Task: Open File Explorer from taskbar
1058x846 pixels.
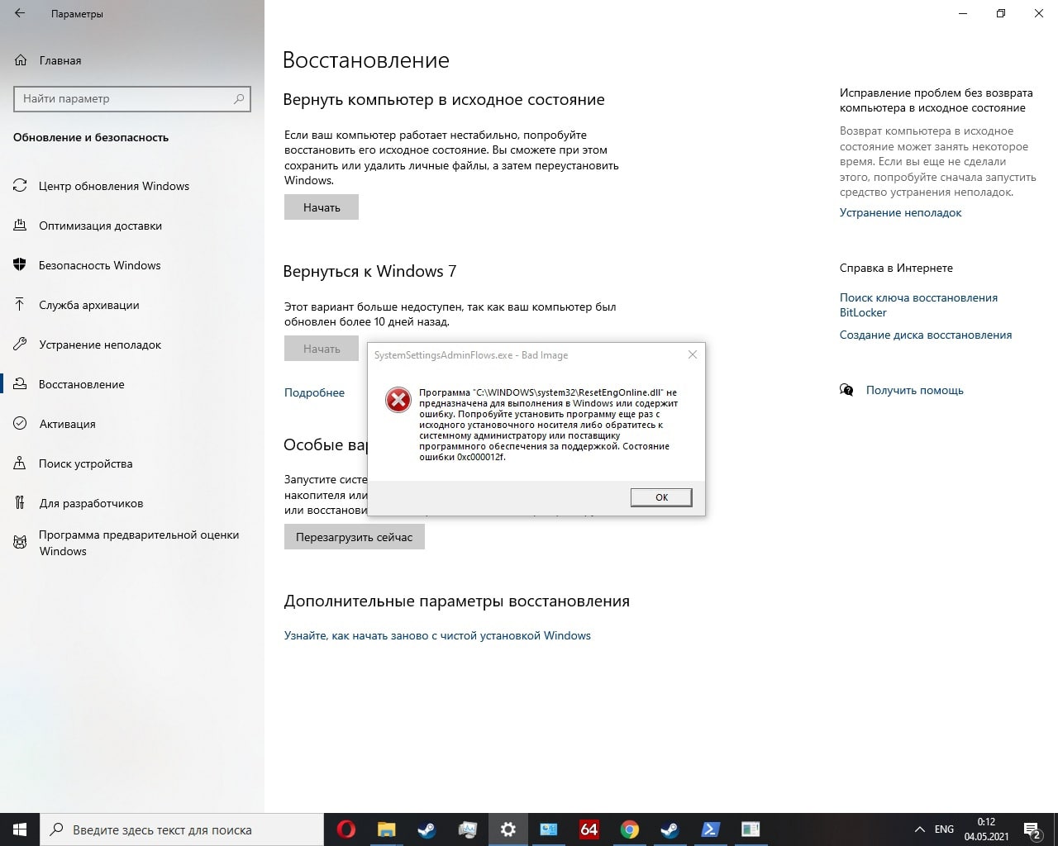Action: [387, 829]
